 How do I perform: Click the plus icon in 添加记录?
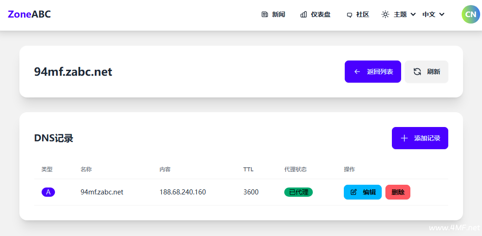[x=404, y=138]
